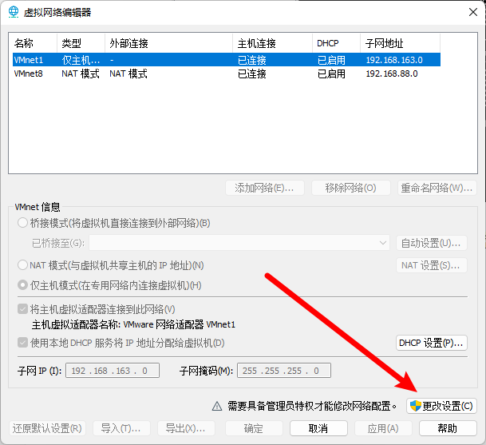Select 仅主机模式 radio button
This screenshot has height=445, width=486.
click(x=22, y=285)
